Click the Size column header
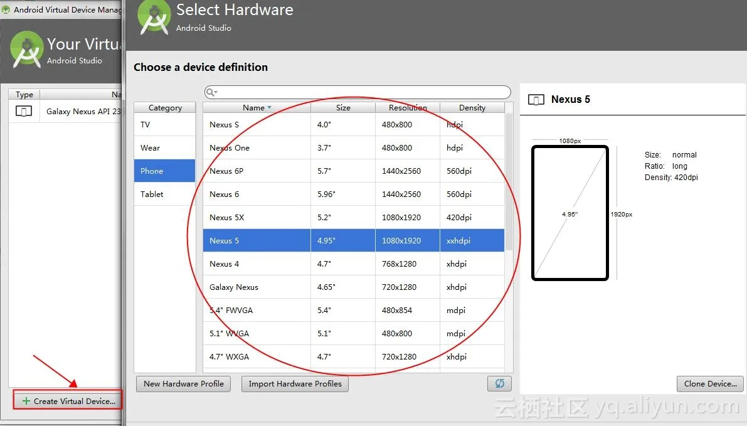 (343, 108)
